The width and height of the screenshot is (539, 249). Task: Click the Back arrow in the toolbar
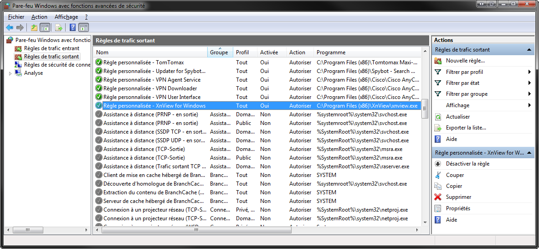pyautogui.click(x=10, y=28)
